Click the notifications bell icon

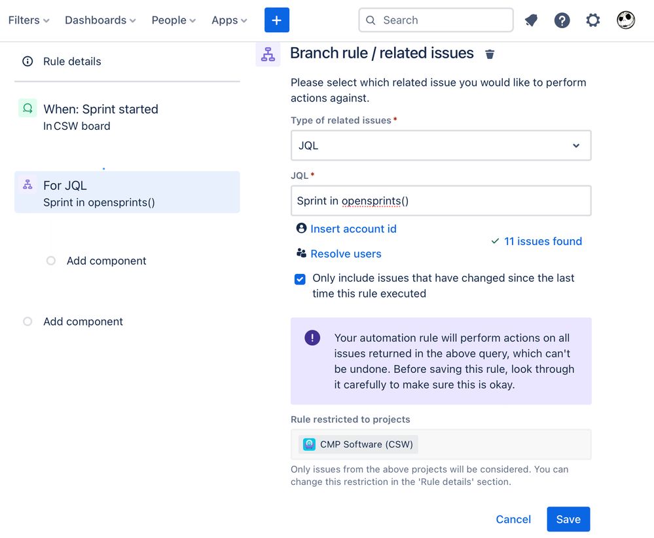coord(531,20)
